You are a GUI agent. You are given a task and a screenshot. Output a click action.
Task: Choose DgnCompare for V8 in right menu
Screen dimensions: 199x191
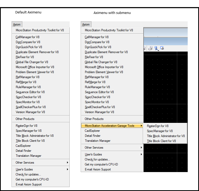97,42
